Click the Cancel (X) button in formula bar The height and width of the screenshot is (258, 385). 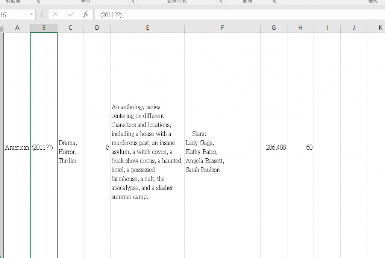tap(56, 15)
